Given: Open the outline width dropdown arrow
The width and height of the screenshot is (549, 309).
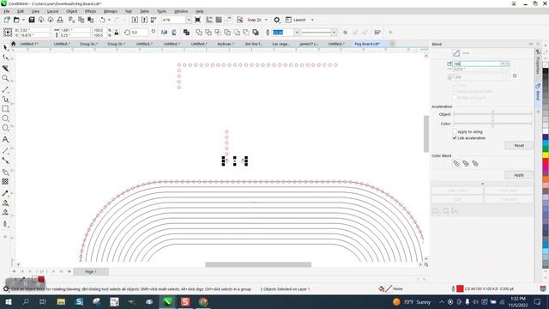Looking at the screenshot, I should pos(297,33).
